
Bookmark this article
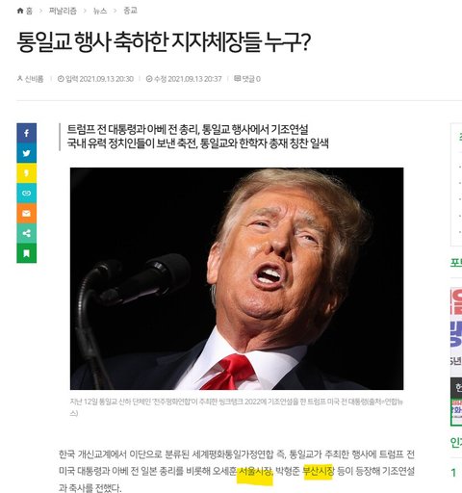[x=27, y=253]
